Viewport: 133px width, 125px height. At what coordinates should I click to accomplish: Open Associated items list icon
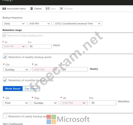pyautogui.click(x=4, y=9)
